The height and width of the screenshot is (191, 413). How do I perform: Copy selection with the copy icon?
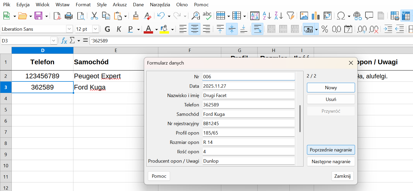(106, 16)
